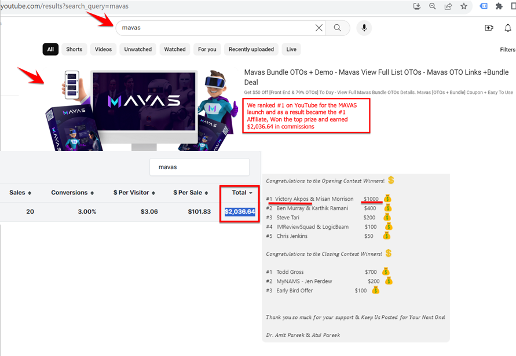Select the Unwatched filter chip
516x356 pixels.
pyautogui.click(x=138, y=49)
